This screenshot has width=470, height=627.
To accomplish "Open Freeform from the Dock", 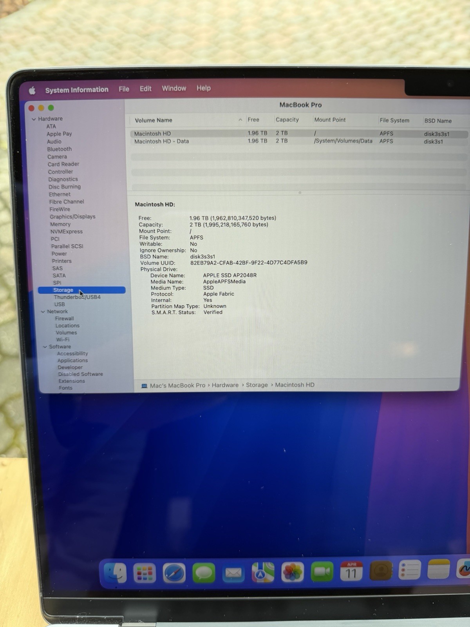I will click(x=464, y=568).
